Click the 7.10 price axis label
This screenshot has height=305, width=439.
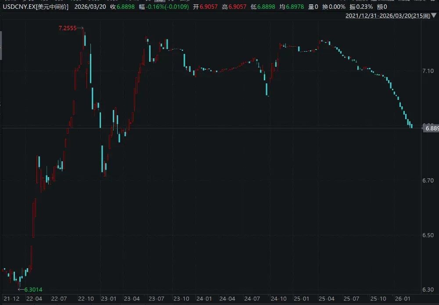click(x=428, y=71)
